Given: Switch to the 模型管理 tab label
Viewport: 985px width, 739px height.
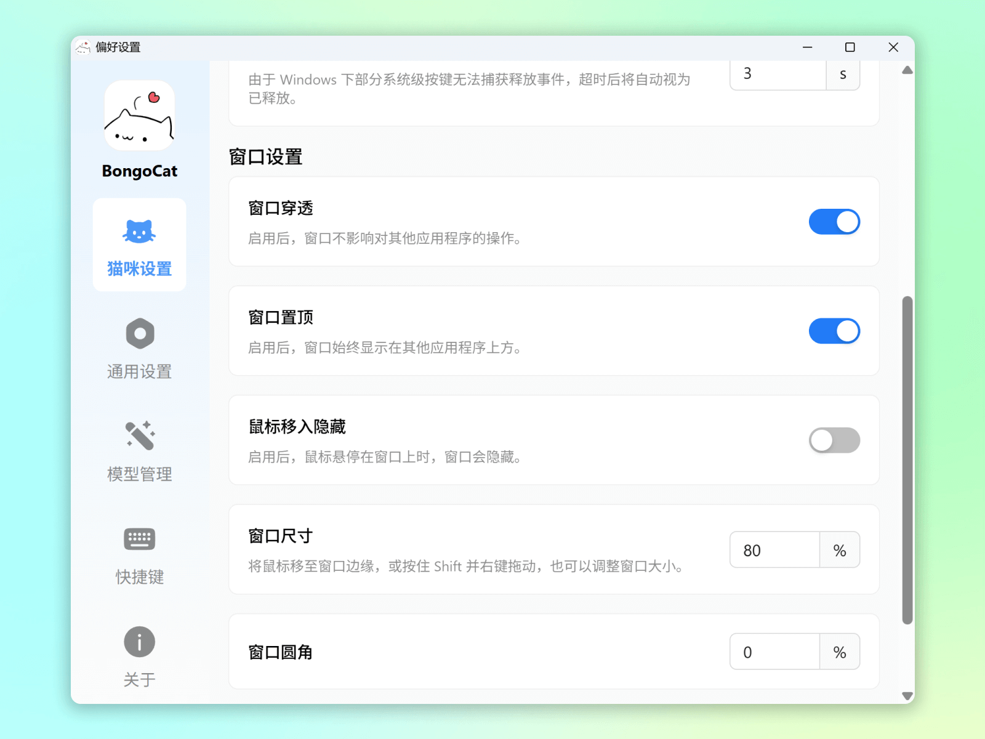Looking at the screenshot, I should (140, 474).
